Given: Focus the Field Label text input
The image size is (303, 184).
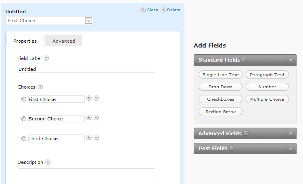Looking at the screenshot, I should (x=86, y=69).
